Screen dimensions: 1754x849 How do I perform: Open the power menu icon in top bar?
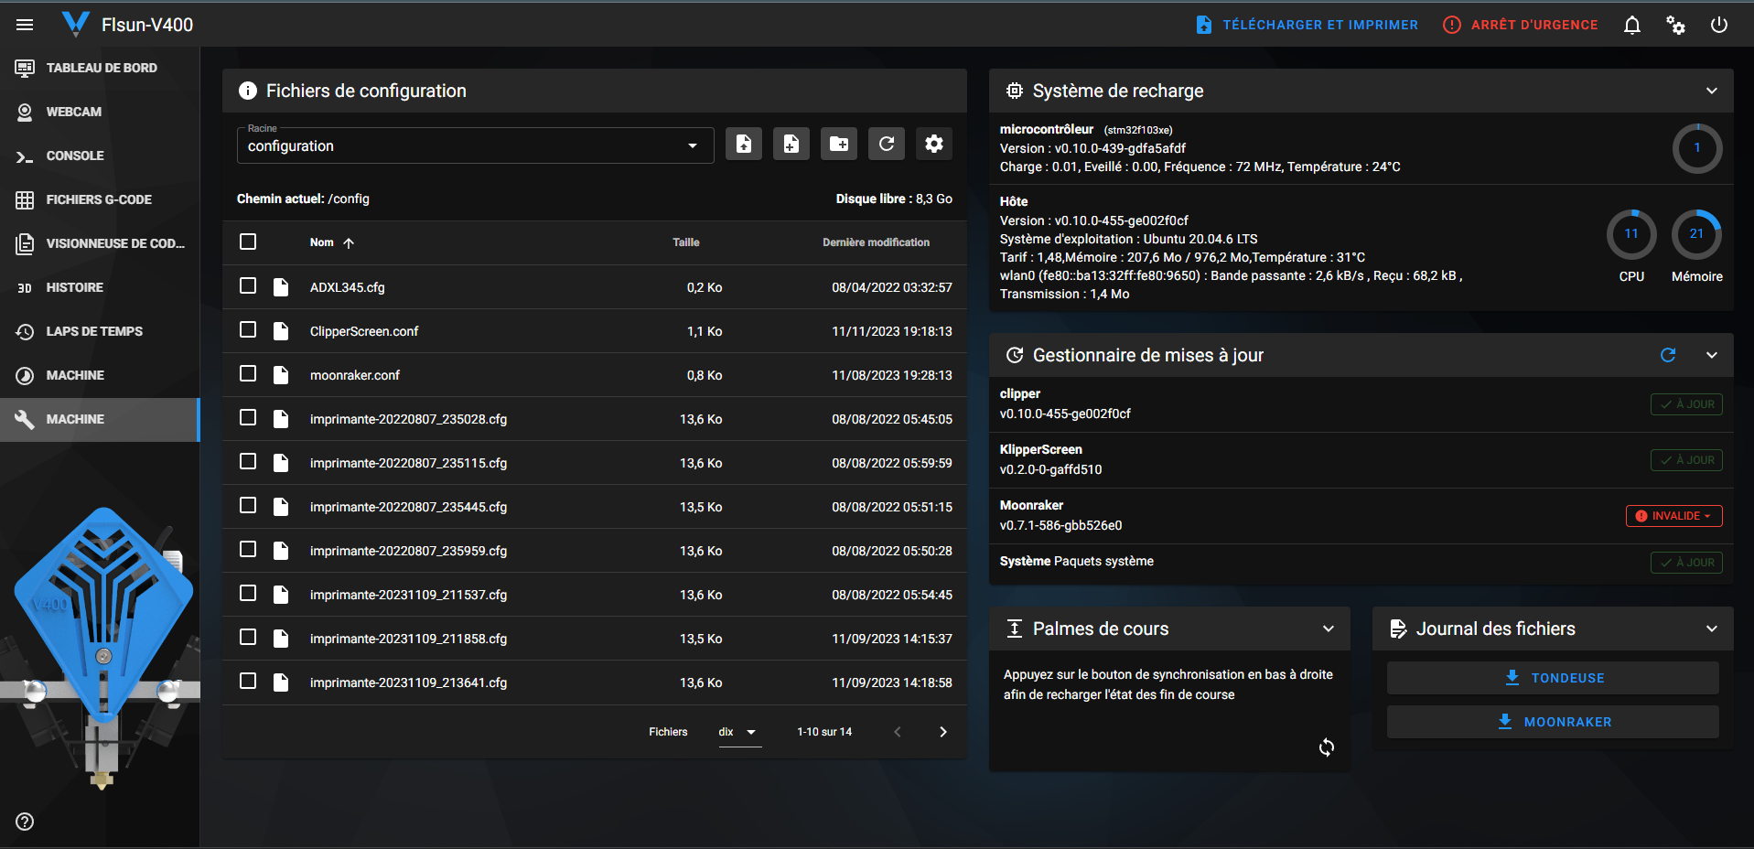coord(1719,25)
